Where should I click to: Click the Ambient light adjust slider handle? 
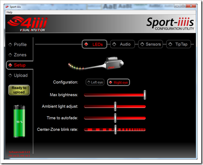click(x=115, y=107)
